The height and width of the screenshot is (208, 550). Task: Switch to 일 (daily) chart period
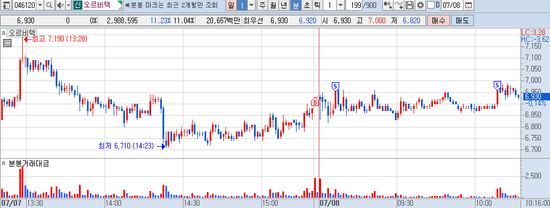pos(231,5)
